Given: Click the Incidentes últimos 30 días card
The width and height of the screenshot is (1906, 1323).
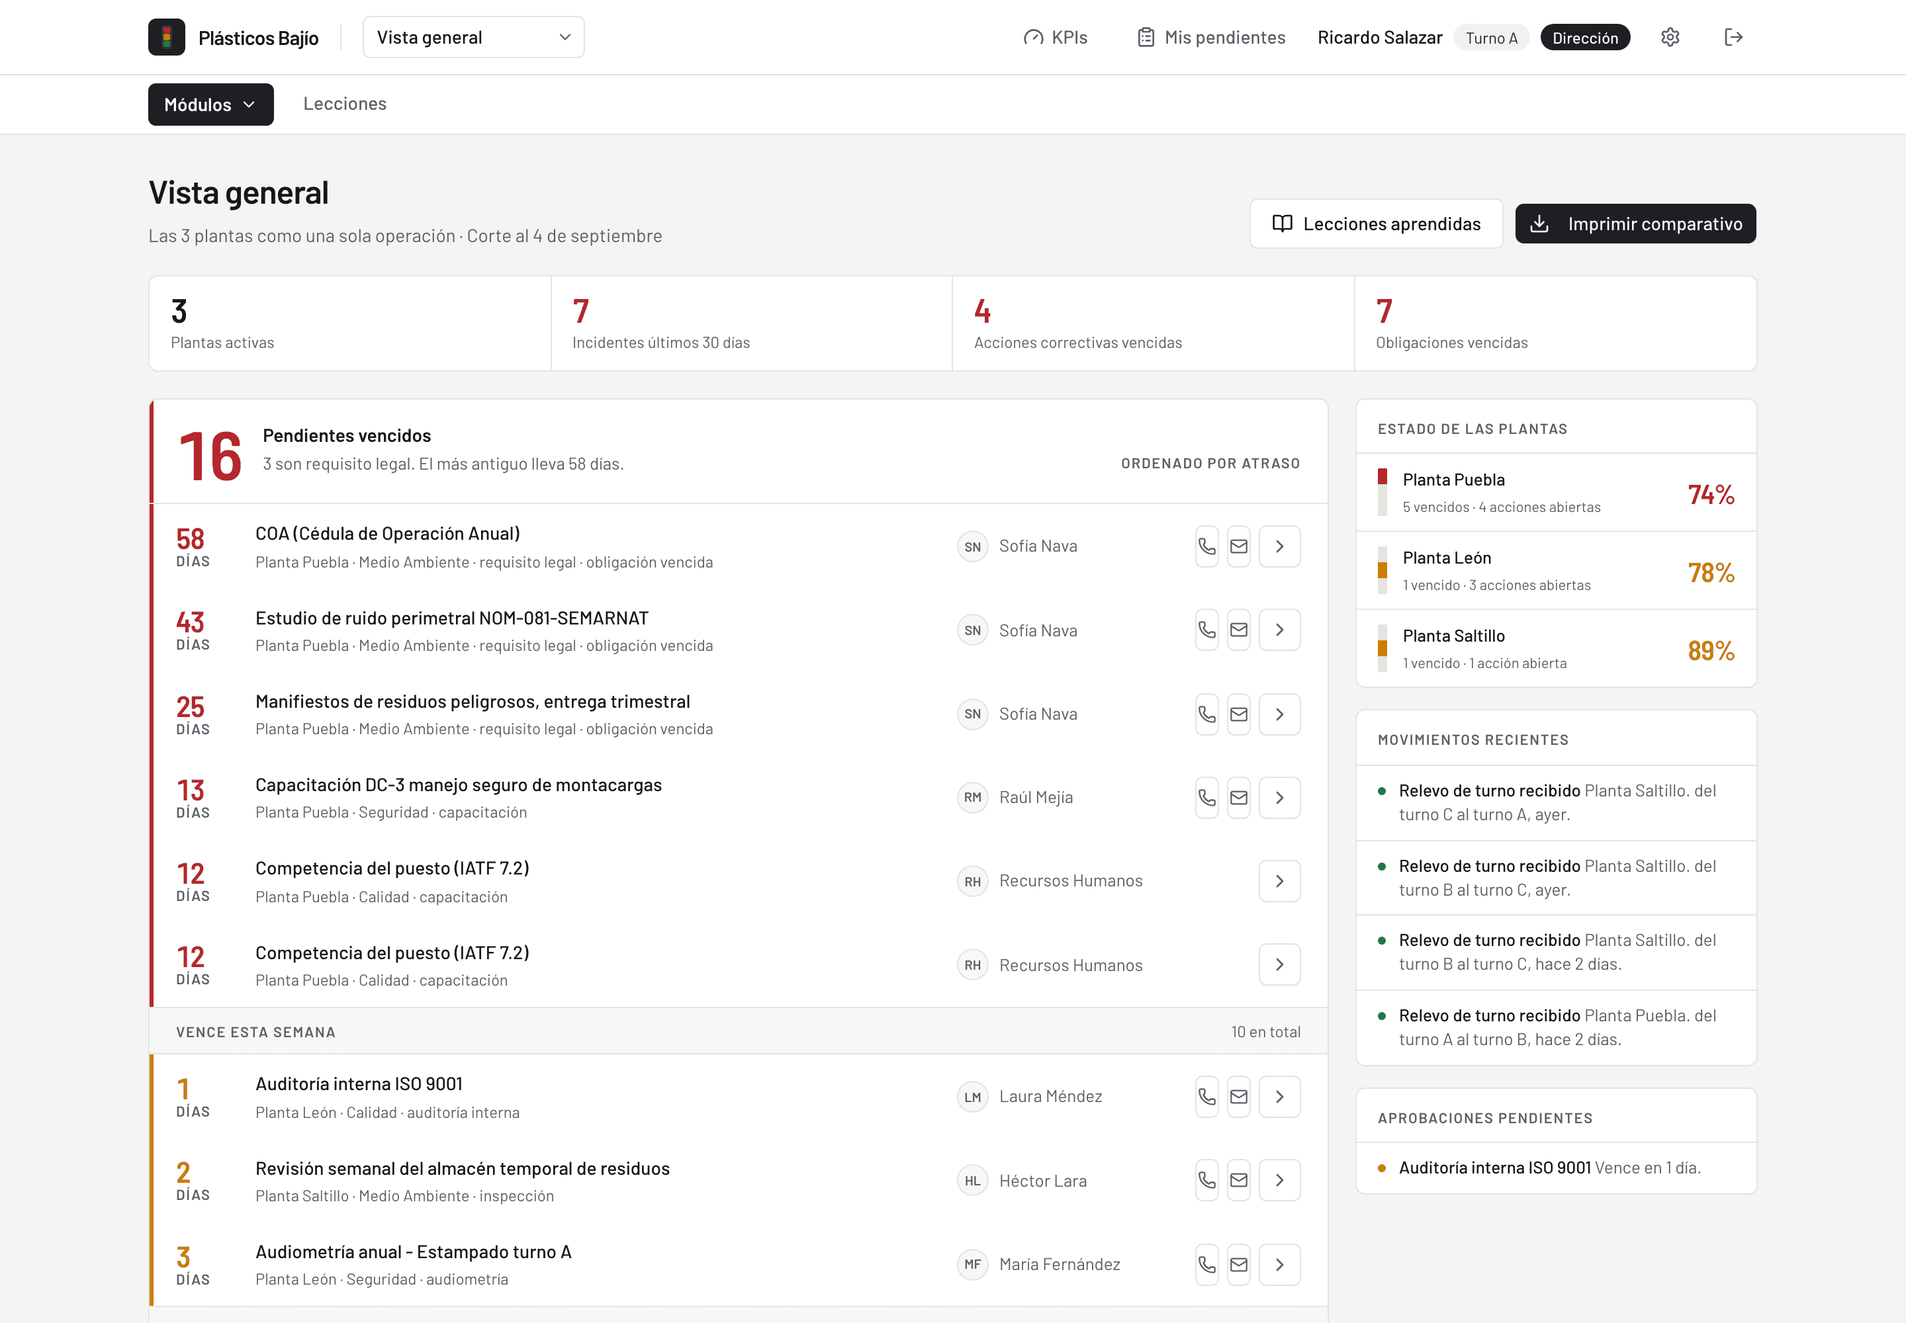Looking at the screenshot, I should point(751,323).
